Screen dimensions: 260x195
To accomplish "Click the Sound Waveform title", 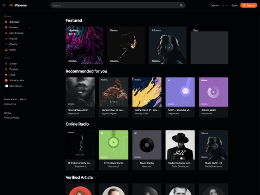I will coord(78,110).
